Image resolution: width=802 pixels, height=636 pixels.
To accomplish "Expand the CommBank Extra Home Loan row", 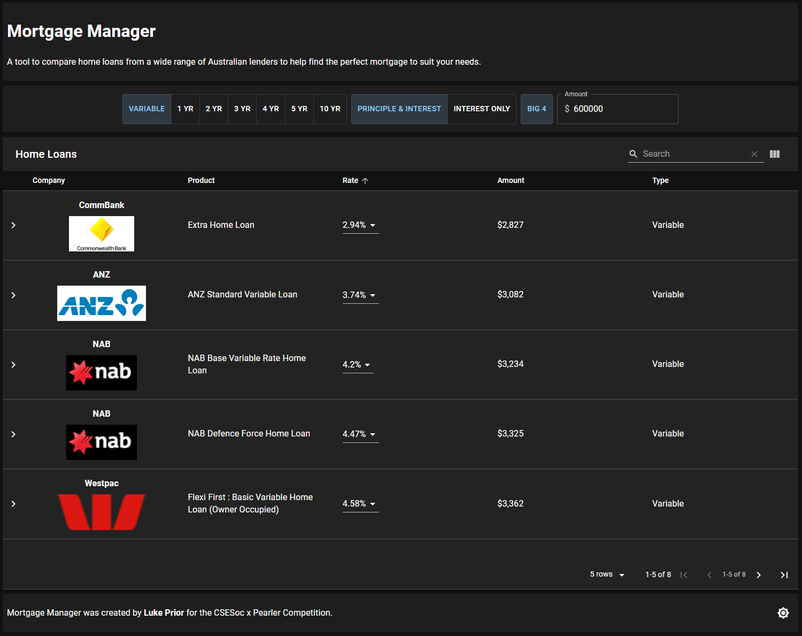I will pos(13,225).
